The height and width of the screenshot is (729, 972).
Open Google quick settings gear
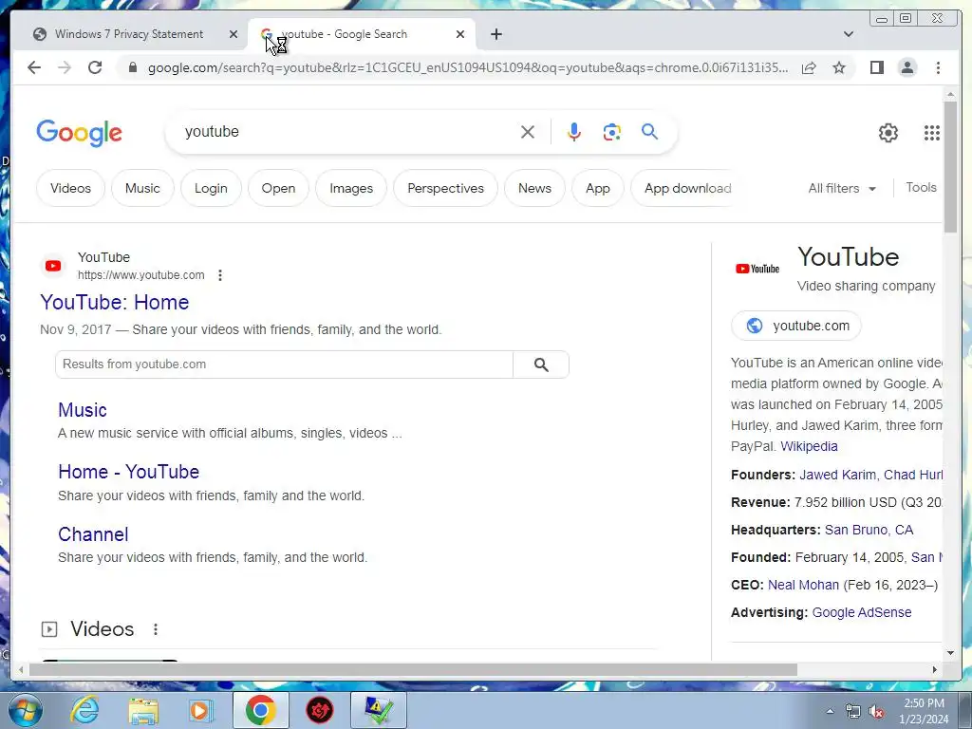click(888, 133)
